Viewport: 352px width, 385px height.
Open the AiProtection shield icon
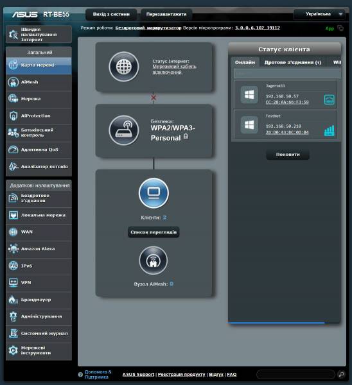(x=13, y=116)
